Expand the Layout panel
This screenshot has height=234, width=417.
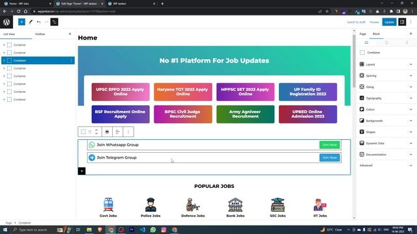[386, 64]
